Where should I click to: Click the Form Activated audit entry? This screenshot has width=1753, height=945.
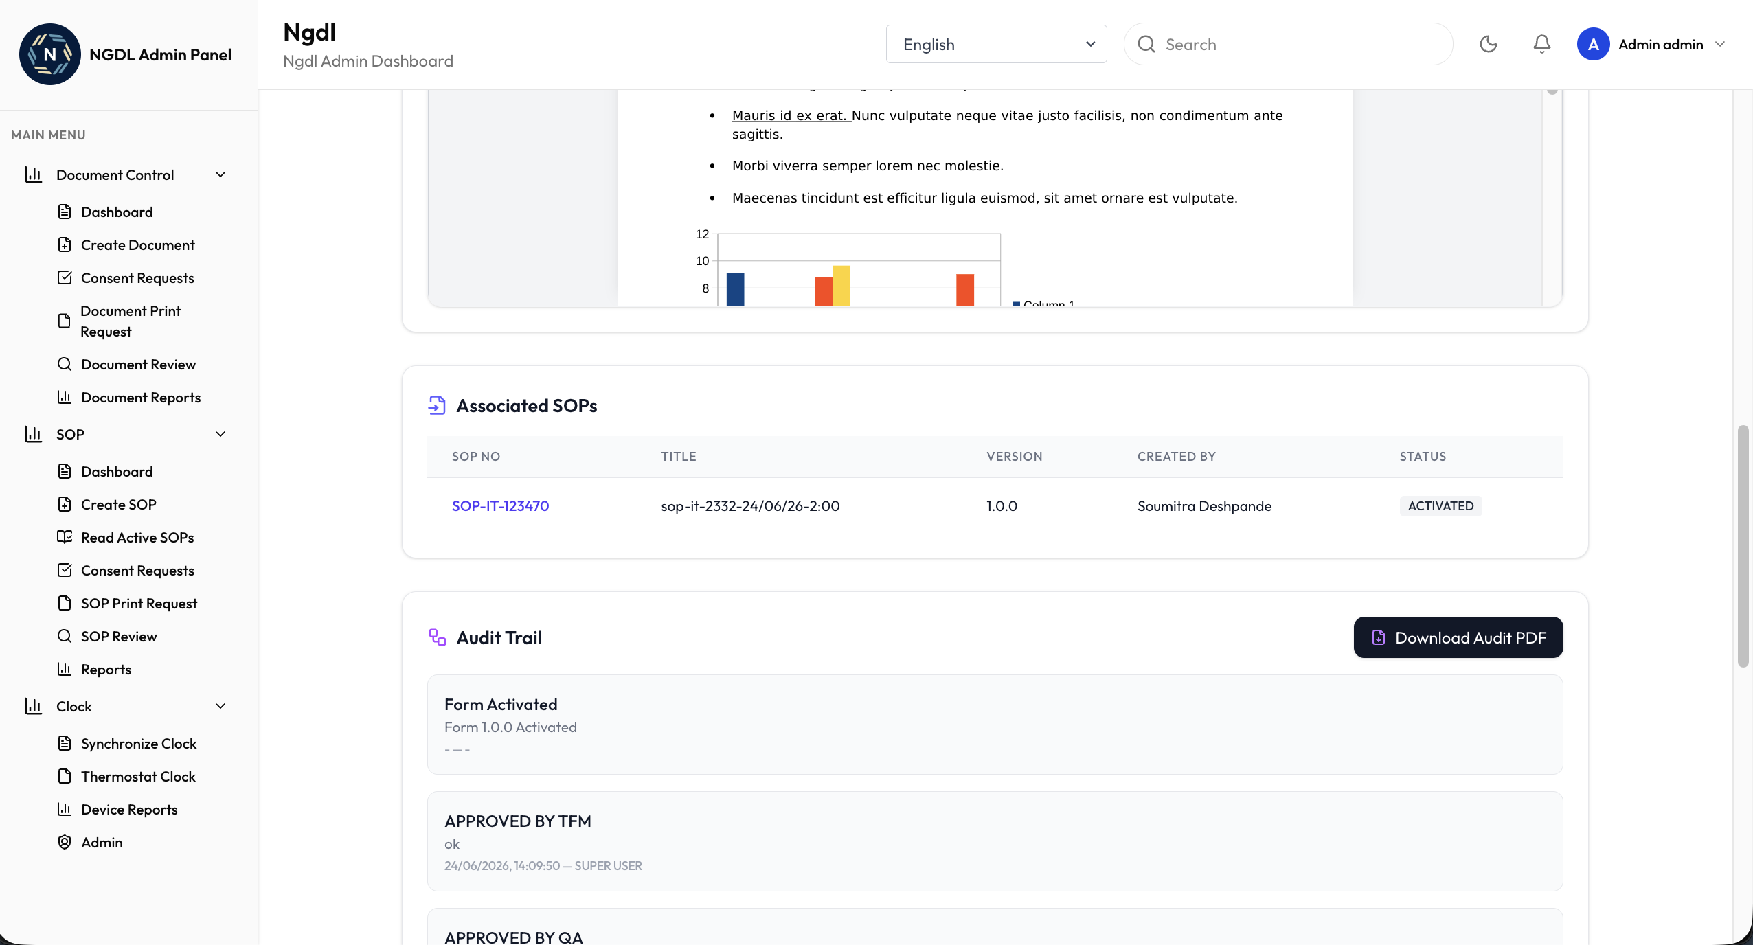pos(995,725)
